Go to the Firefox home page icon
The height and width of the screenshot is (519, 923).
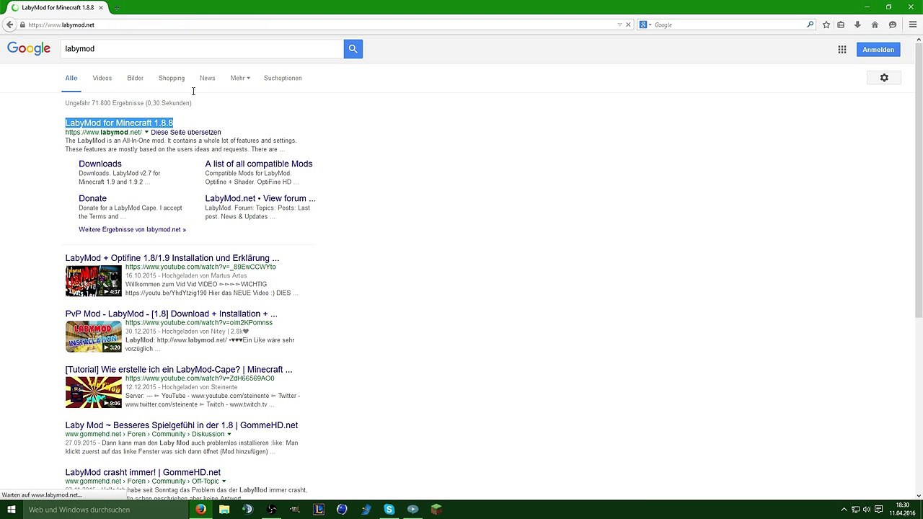tap(875, 25)
